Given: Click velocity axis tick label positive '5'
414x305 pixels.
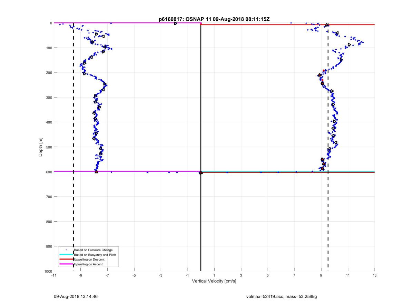Looking at the screenshot, I should 268,275.
